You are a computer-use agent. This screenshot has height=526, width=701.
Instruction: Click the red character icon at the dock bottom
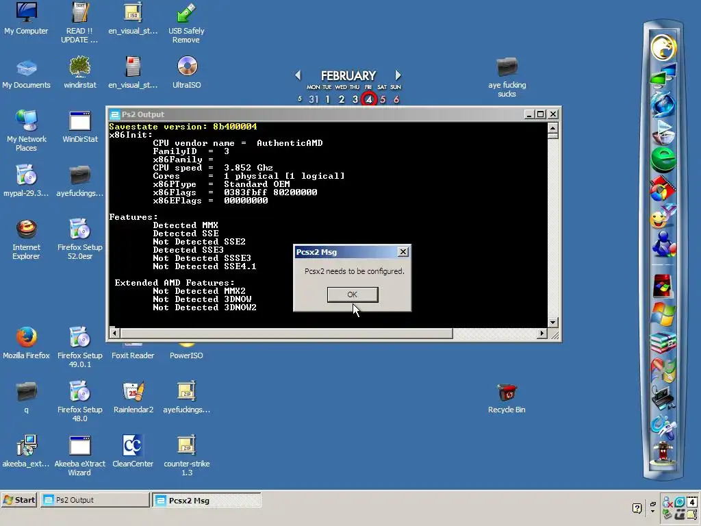click(663, 453)
